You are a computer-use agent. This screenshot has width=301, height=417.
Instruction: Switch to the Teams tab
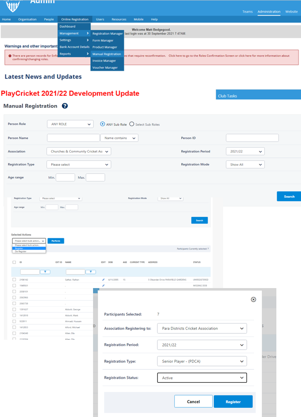[x=247, y=12]
